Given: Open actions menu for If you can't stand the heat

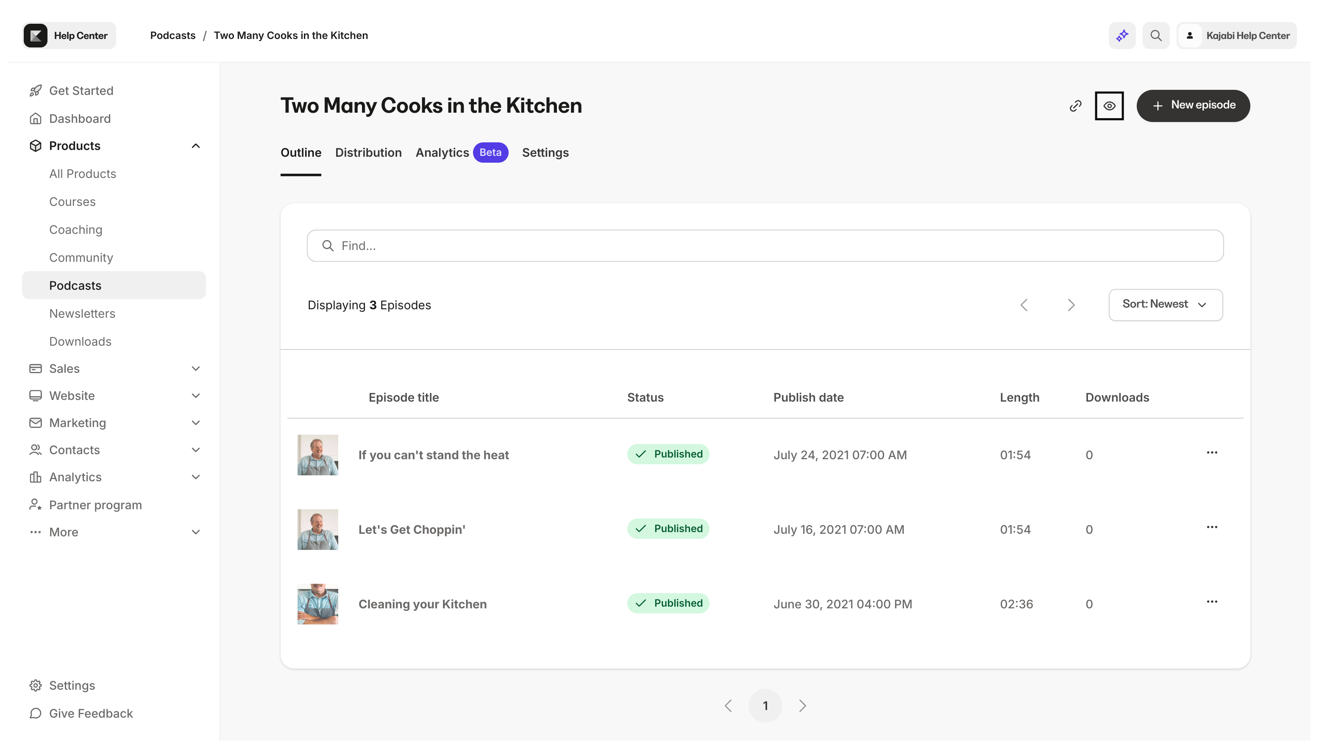Looking at the screenshot, I should pos(1211,453).
